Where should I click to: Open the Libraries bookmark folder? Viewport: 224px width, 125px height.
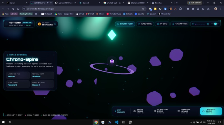pos(14,14)
